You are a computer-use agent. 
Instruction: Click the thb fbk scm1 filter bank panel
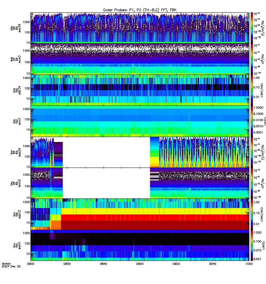[140, 121]
